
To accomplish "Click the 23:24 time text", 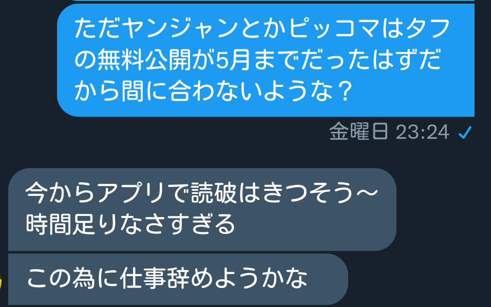I will coord(423,132).
